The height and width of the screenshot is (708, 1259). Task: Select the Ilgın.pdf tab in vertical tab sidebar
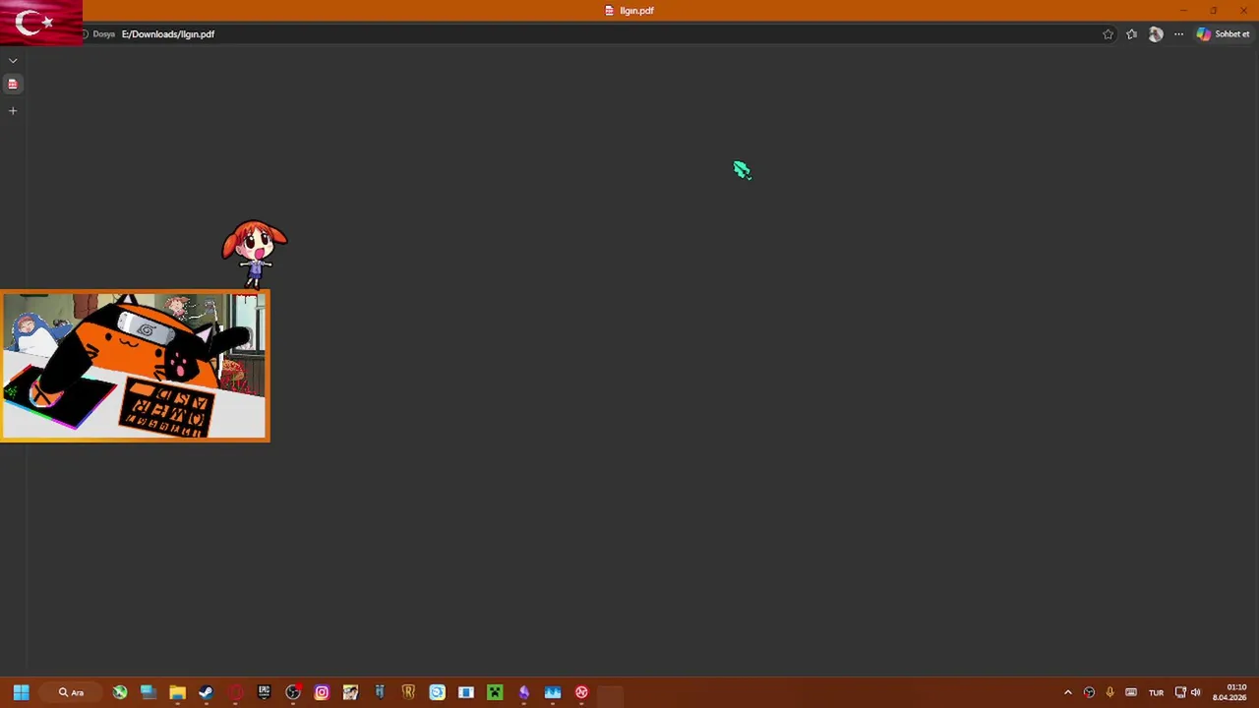click(13, 84)
